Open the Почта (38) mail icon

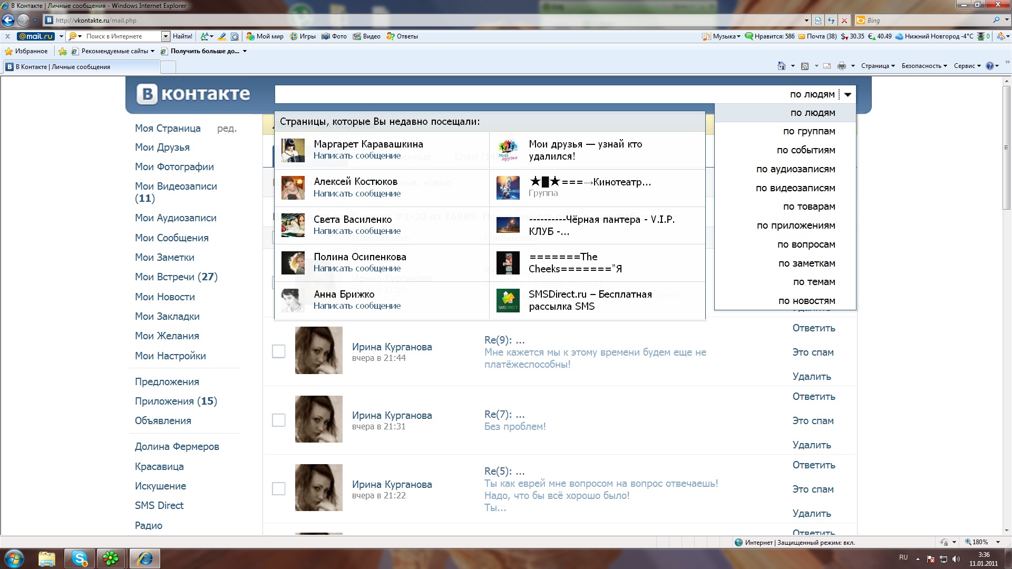click(x=802, y=36)
